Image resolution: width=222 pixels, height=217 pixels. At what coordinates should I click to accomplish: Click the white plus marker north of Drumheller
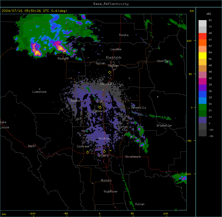pyautogui.click(x=158, y=97)
